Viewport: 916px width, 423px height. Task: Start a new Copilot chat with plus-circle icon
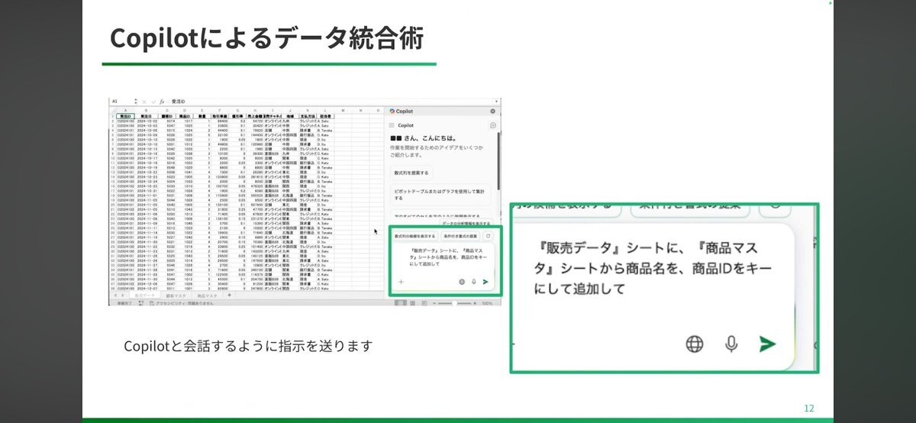[x=493, y=125]
